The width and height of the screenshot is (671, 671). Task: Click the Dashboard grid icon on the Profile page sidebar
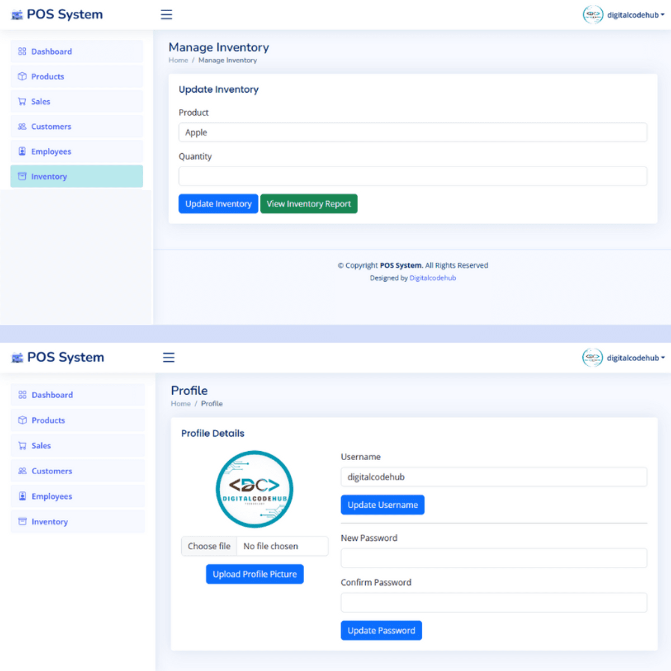22,395
